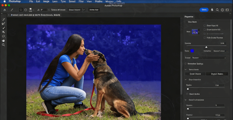Open the help icon at top right
Image resolution: width=233 pixels, height=120 pixels.
(x=222, y=10)
